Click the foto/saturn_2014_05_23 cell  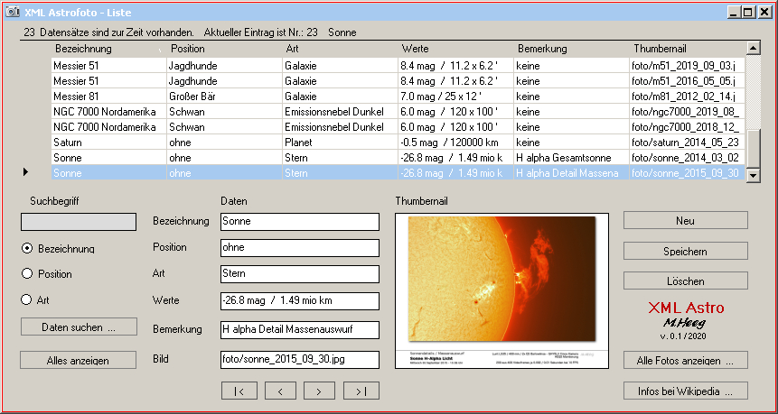tap(688, 143)
